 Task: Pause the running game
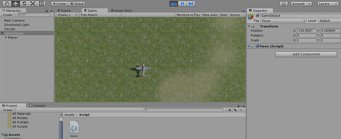coord(182,4)
